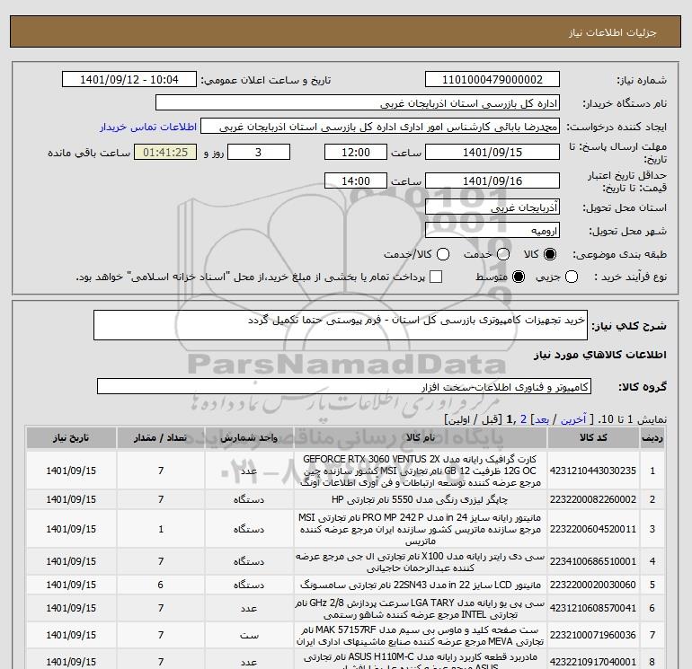692x669 pixels.
Task: Click the request creator name field
Action: click(380, 126)
